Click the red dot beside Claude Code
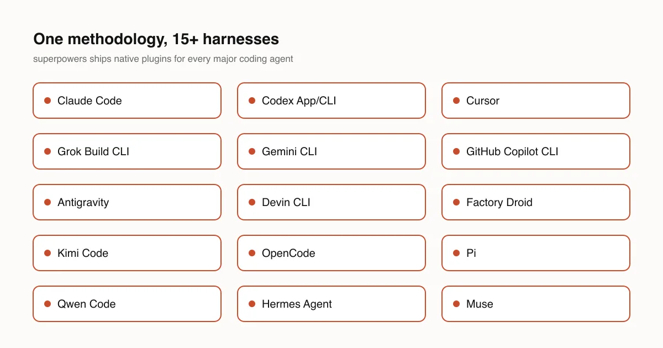Screen dimensions: 663x348 point(48,101)
